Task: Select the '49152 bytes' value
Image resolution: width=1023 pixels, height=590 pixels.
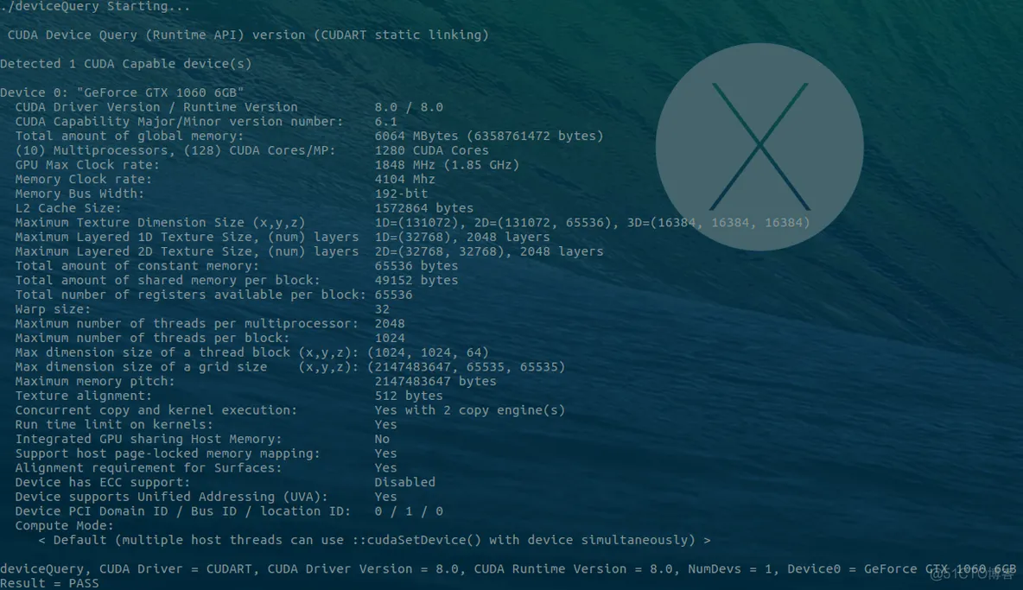Action: (x=416, y=280)
